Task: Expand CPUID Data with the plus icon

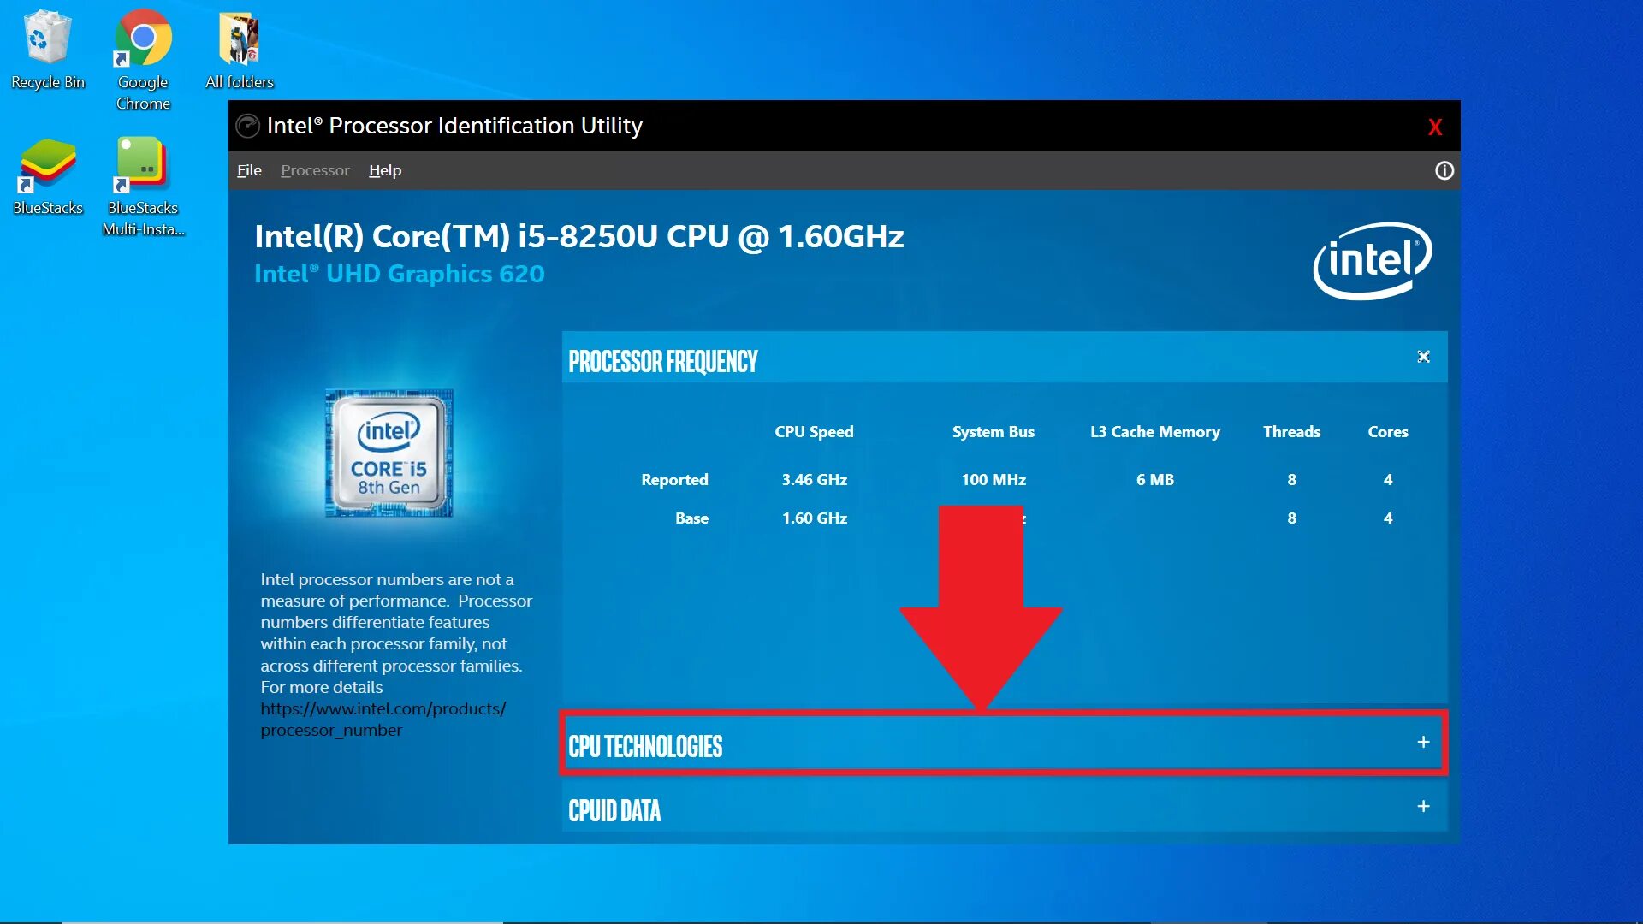Action: (x=1423, y=807)
